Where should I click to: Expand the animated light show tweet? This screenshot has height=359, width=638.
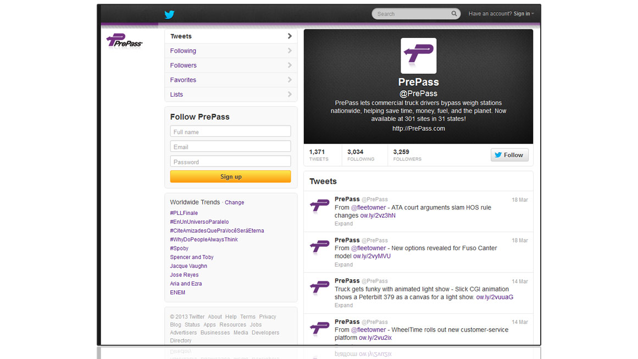coord(343,305)
